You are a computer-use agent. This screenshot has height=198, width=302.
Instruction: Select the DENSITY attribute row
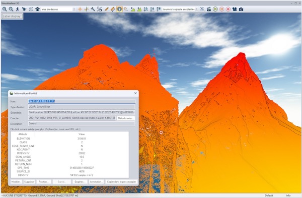[x=70, y=175]
